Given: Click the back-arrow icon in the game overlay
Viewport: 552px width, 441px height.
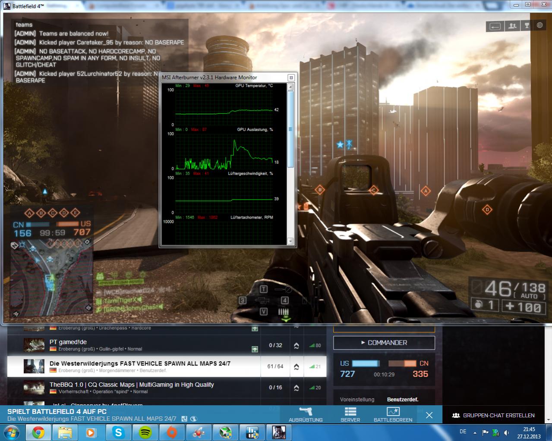Looking at the screenshot, I should [495, 26].
